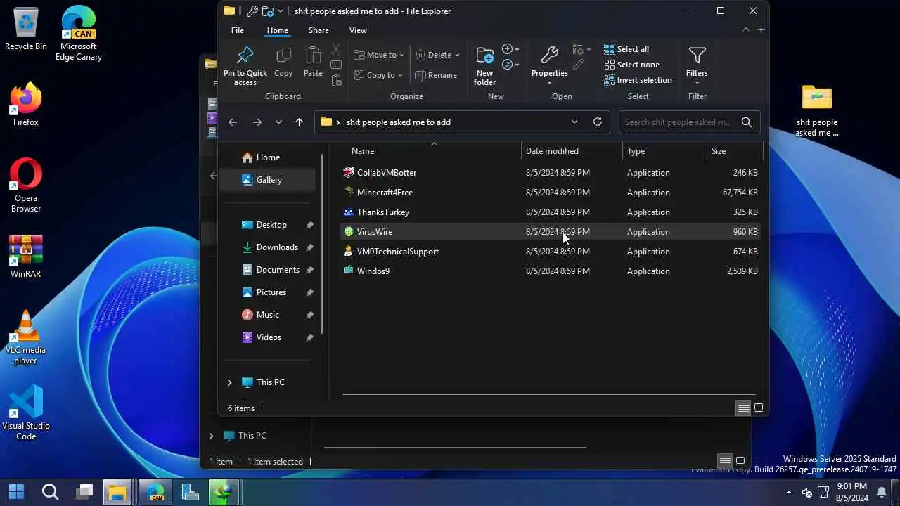Open Microsoft Edge Canary desktop shortcut
900x506 pixels.
[79, 34]
